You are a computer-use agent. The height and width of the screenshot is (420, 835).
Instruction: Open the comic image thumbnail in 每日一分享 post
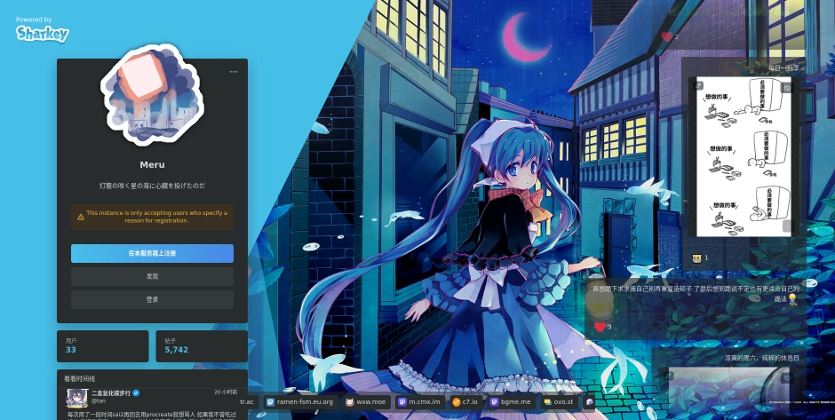pyautogui.click(x=744, y=156)
